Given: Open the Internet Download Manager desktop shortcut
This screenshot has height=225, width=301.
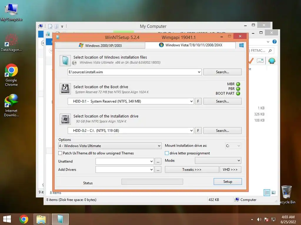Looking at the screenshot, I should [11, 105].
